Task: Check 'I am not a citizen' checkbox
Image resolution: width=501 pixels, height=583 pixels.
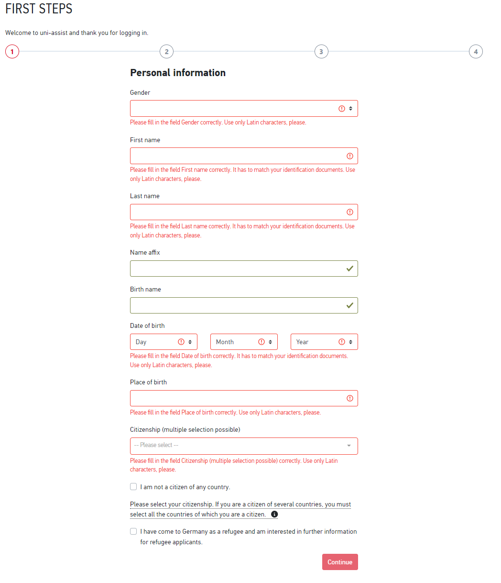Action: pos(133,487)
